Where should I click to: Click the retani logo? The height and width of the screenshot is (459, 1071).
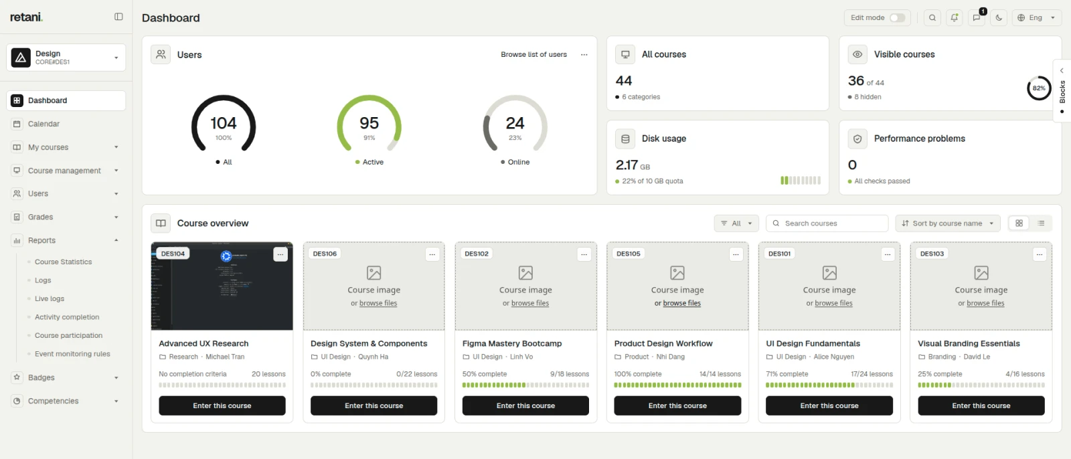point(26,17)
